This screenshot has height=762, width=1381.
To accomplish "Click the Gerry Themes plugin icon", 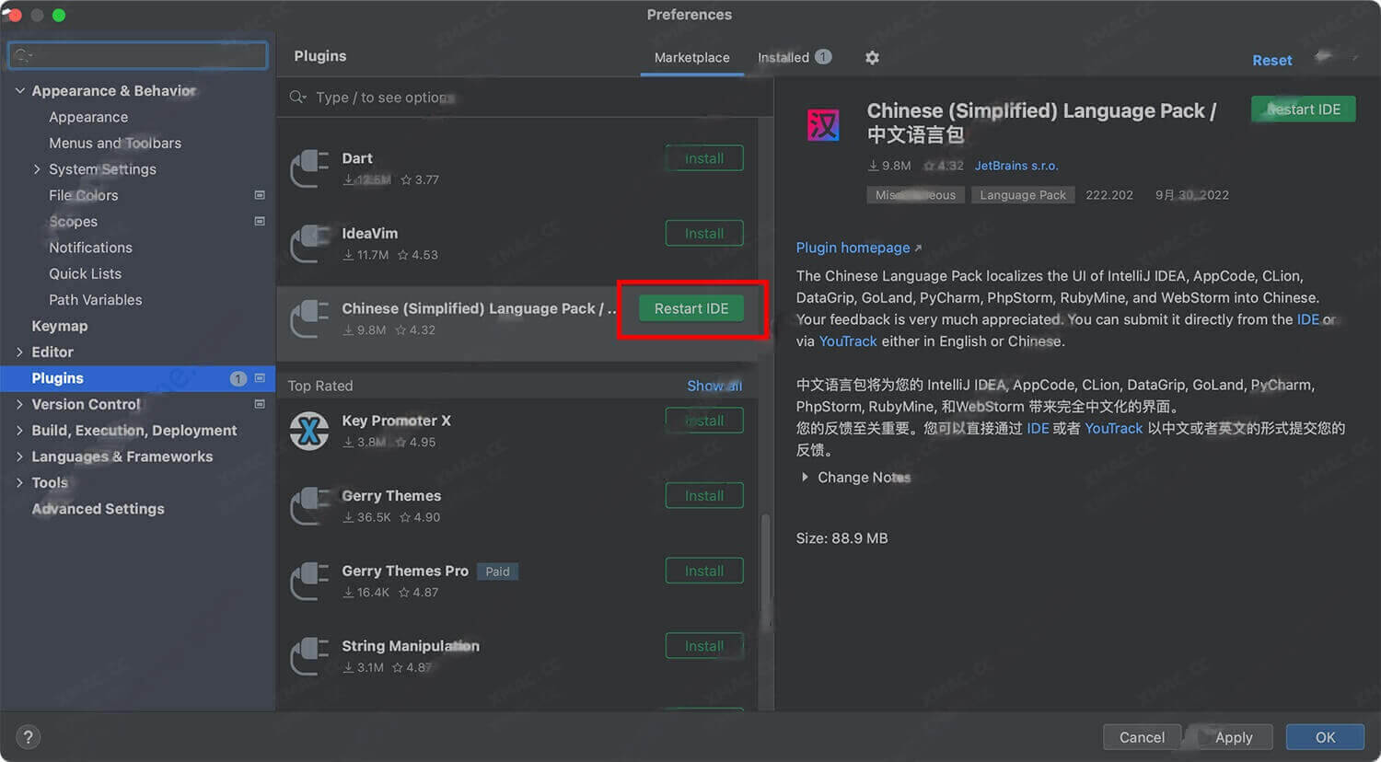I will pyautogui.click(x=308, y=506).
